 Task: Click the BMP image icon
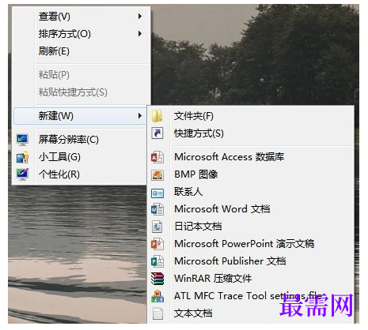coord(157,174)
